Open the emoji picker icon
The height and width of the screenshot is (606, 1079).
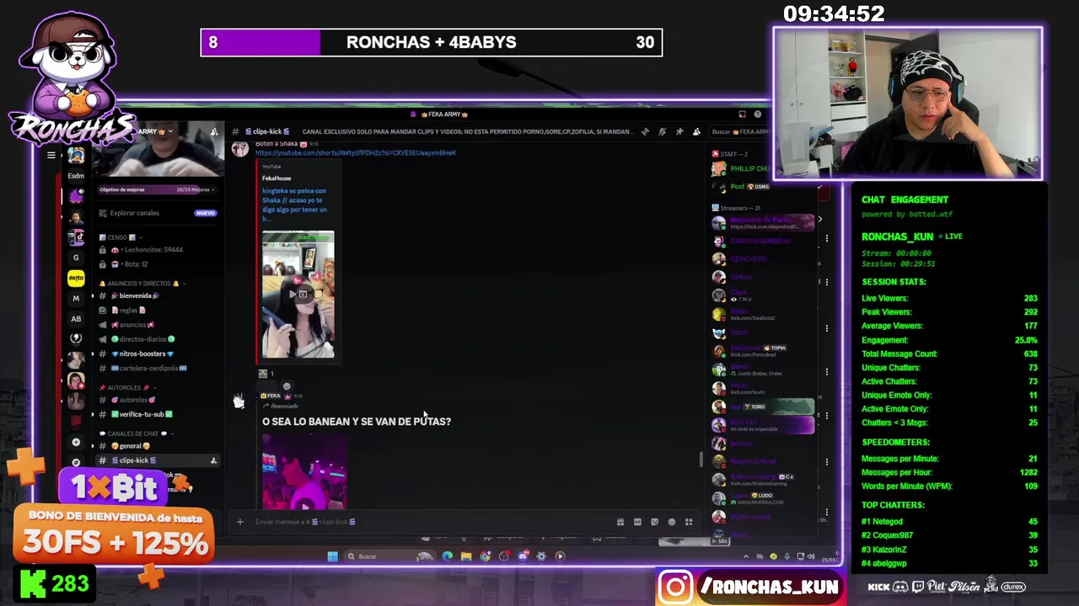click(x=672, y=522)
